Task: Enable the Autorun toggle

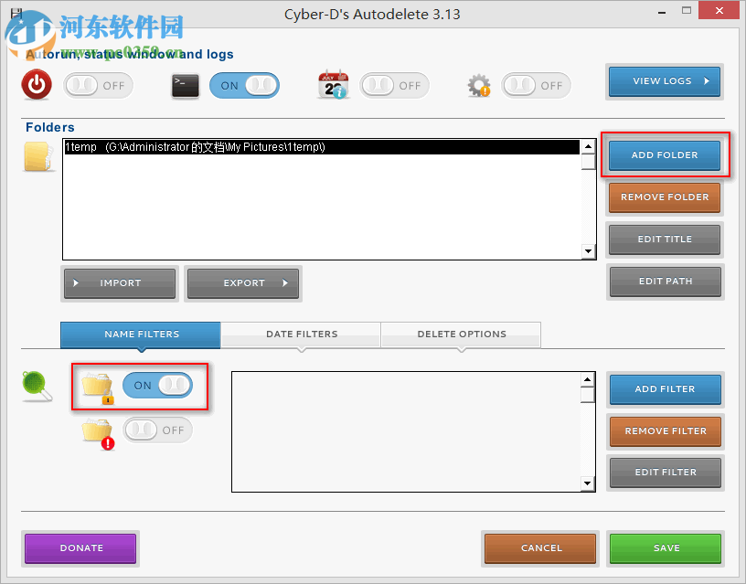Action: coord(98,84)
